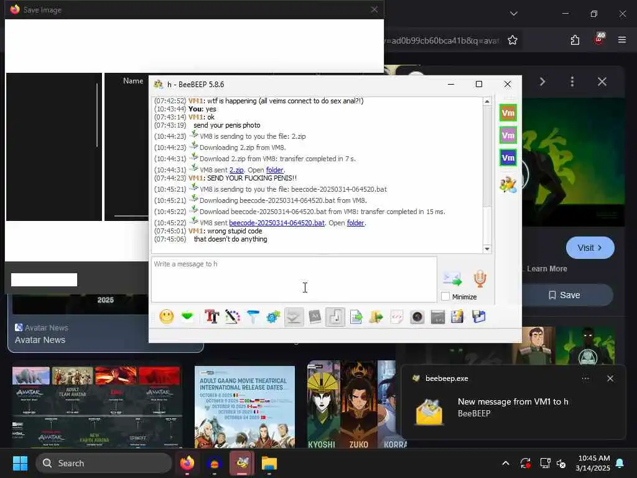Viewport: 637px width, 478px height.
Task: Open the Windows Start menu
Action: coord(20,463)
